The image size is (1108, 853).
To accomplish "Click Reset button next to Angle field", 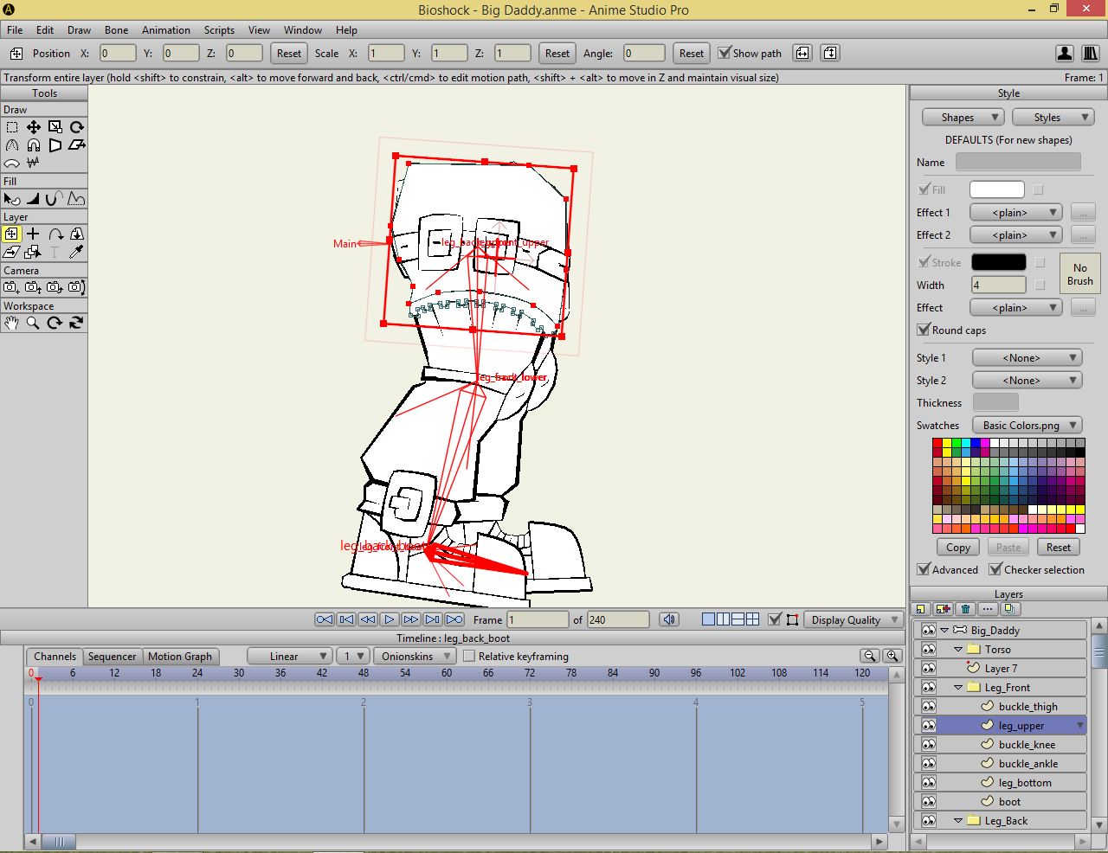I will point(692,53).
